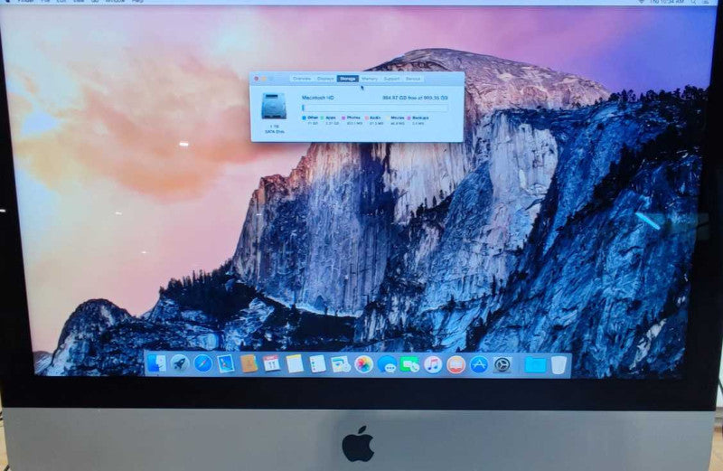Image resolution: width=723 pixels, height=471 pixels.
Task: Open the Mail stamp icon in dock
Action: 225,364
